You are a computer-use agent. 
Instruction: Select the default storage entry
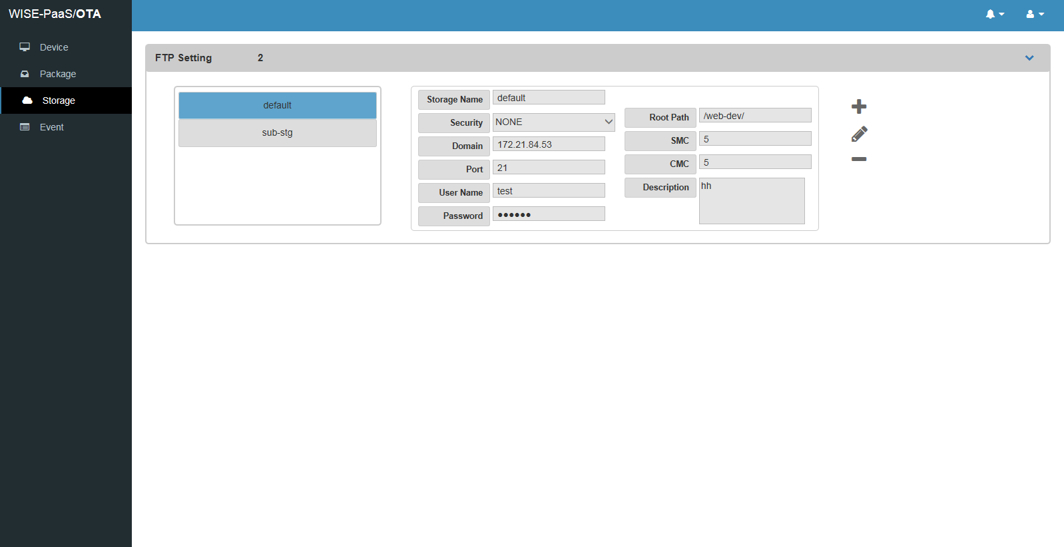pyautogui.click(x=277, y=105)
